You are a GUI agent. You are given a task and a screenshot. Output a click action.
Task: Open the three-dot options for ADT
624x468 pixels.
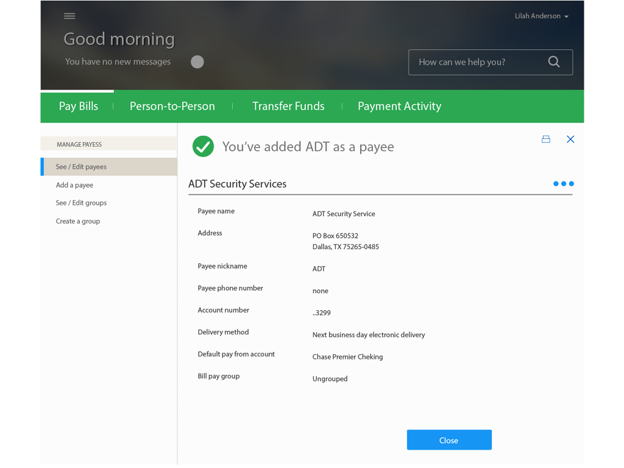point(564,183)
